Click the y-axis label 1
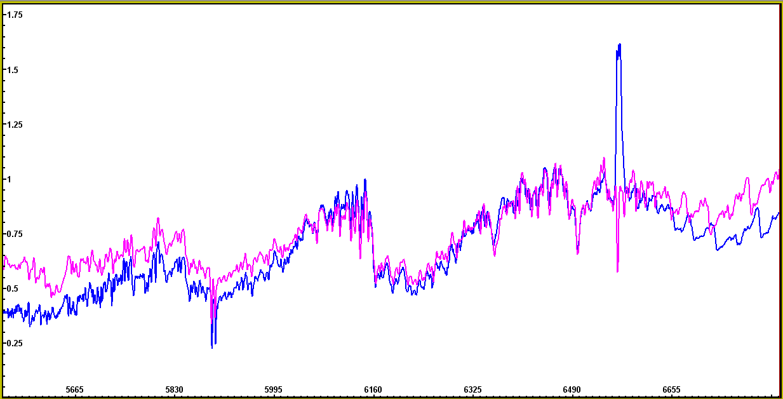This screenshot has height=399, width=783. pos(8,179)
